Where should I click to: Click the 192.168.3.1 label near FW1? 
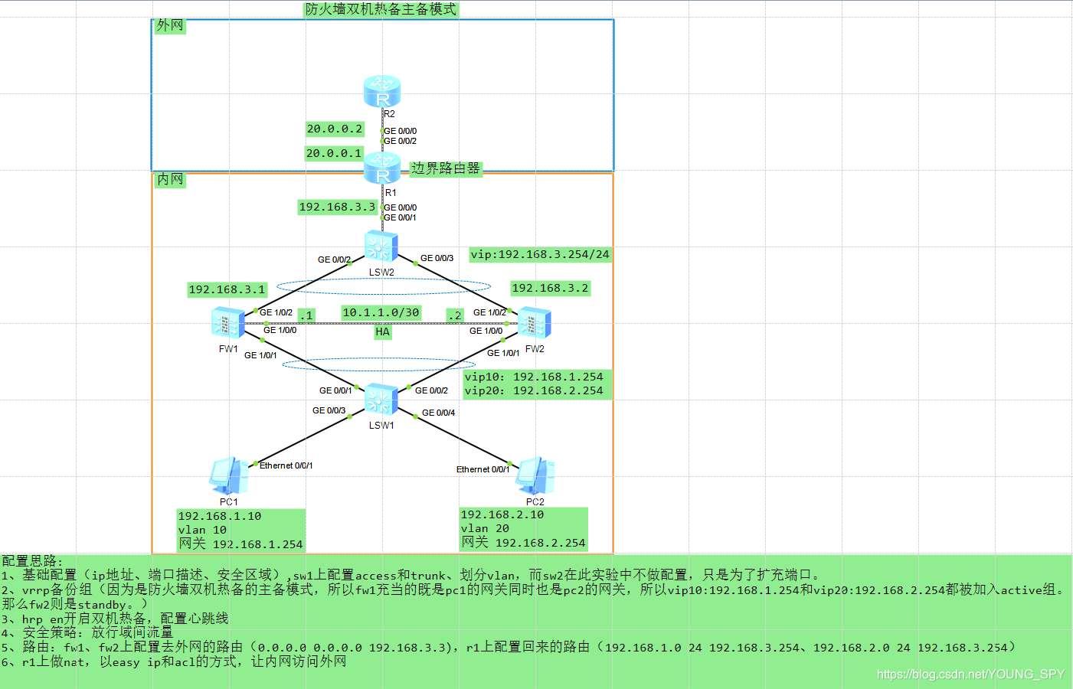(x=227, y=289)
